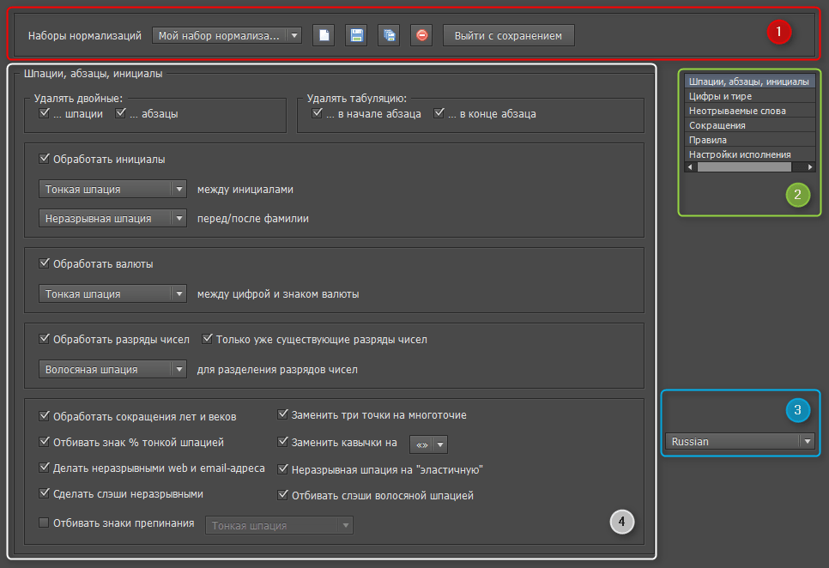Open 'Неразрывная шпация' before/after surname dropdown
The image size is (829, 568).
point(112,218)
